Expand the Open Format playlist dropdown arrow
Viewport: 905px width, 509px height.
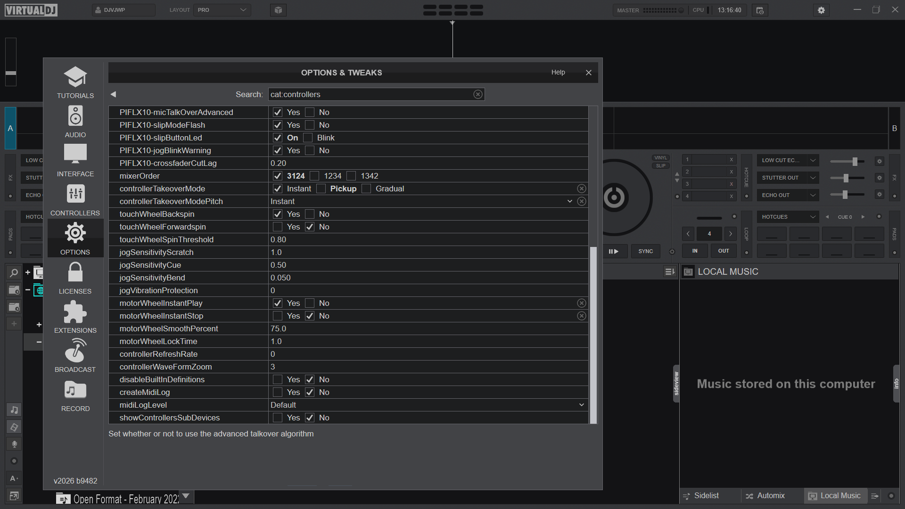point(186,496)
